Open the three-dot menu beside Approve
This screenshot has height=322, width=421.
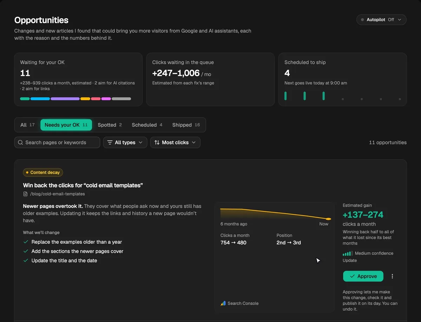(392, 276)
